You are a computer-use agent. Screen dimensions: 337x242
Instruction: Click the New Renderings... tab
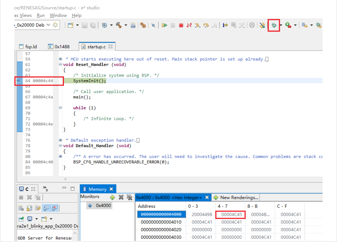(x=236, y=197)
